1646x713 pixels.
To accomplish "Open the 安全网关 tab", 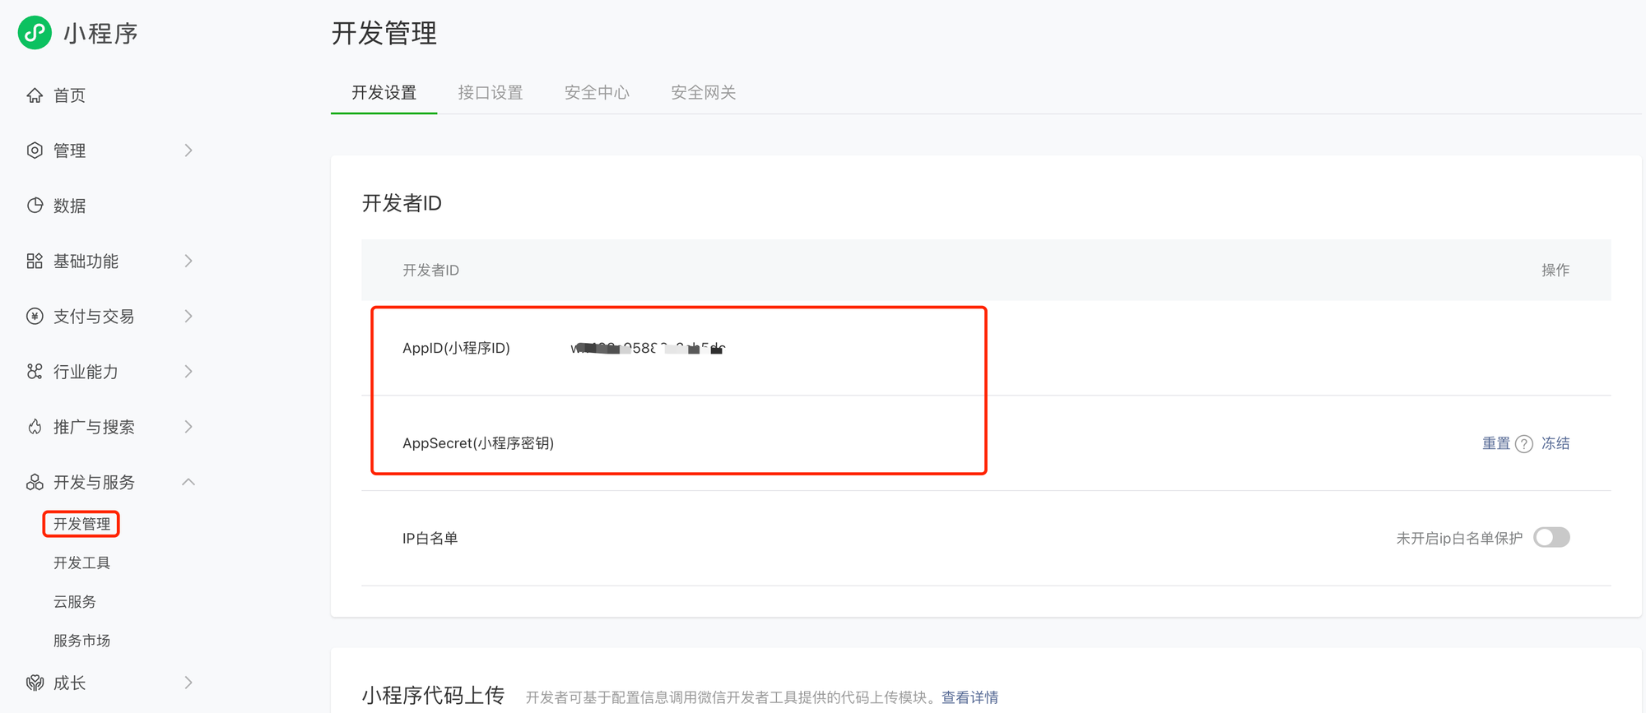I will coord(704,93).
